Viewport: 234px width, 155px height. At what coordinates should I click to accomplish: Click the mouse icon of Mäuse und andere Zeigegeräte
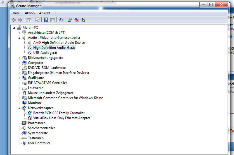(24, 93)
